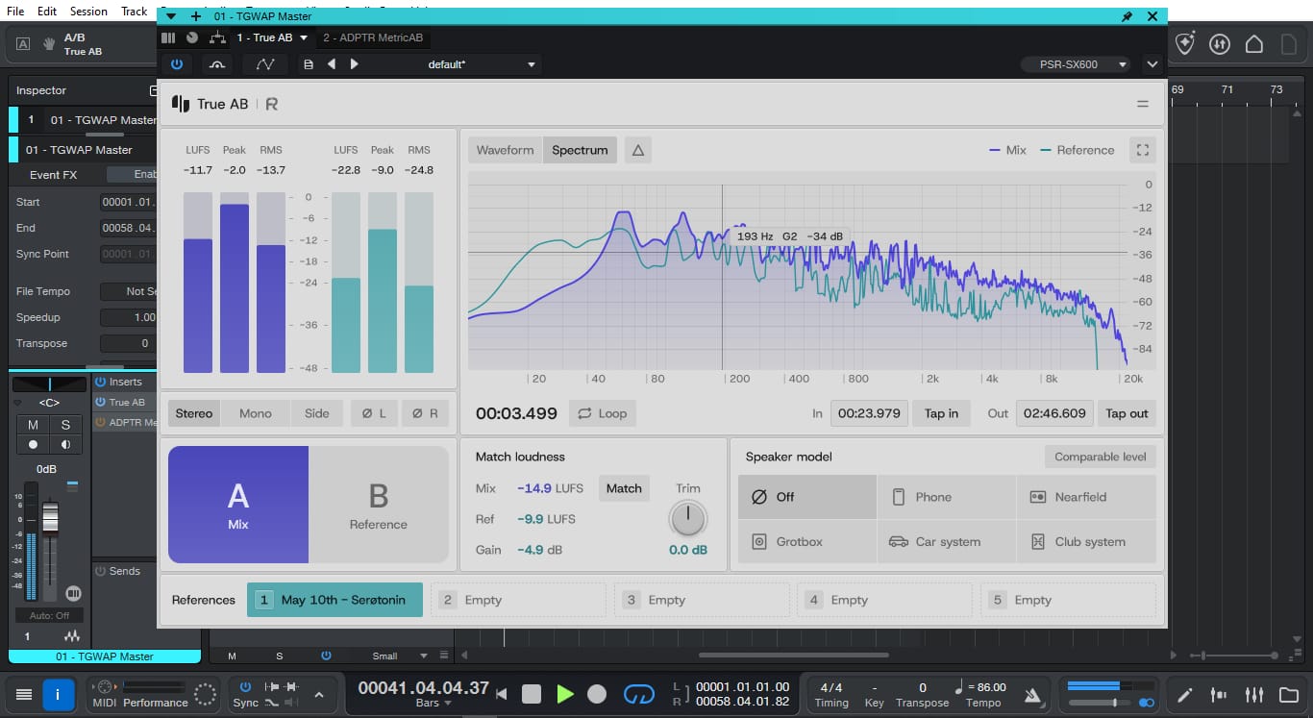1313x718 pixels.
Task: Open the automation curve icon in plugin header
Action: point(265,64)
